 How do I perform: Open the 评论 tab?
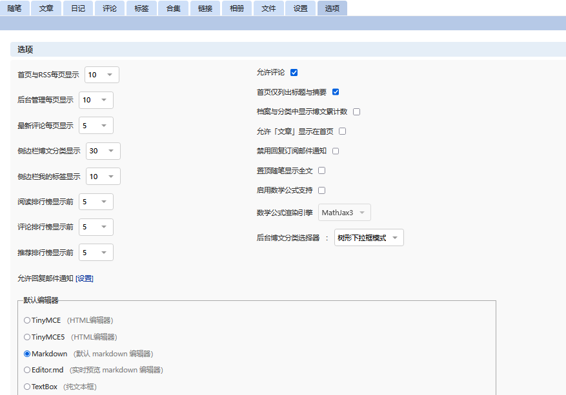[110, 8]
